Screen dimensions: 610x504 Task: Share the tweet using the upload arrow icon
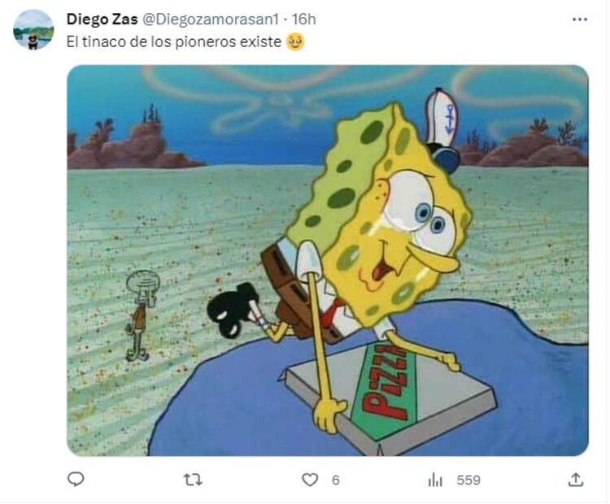click(x=575, y=480)
